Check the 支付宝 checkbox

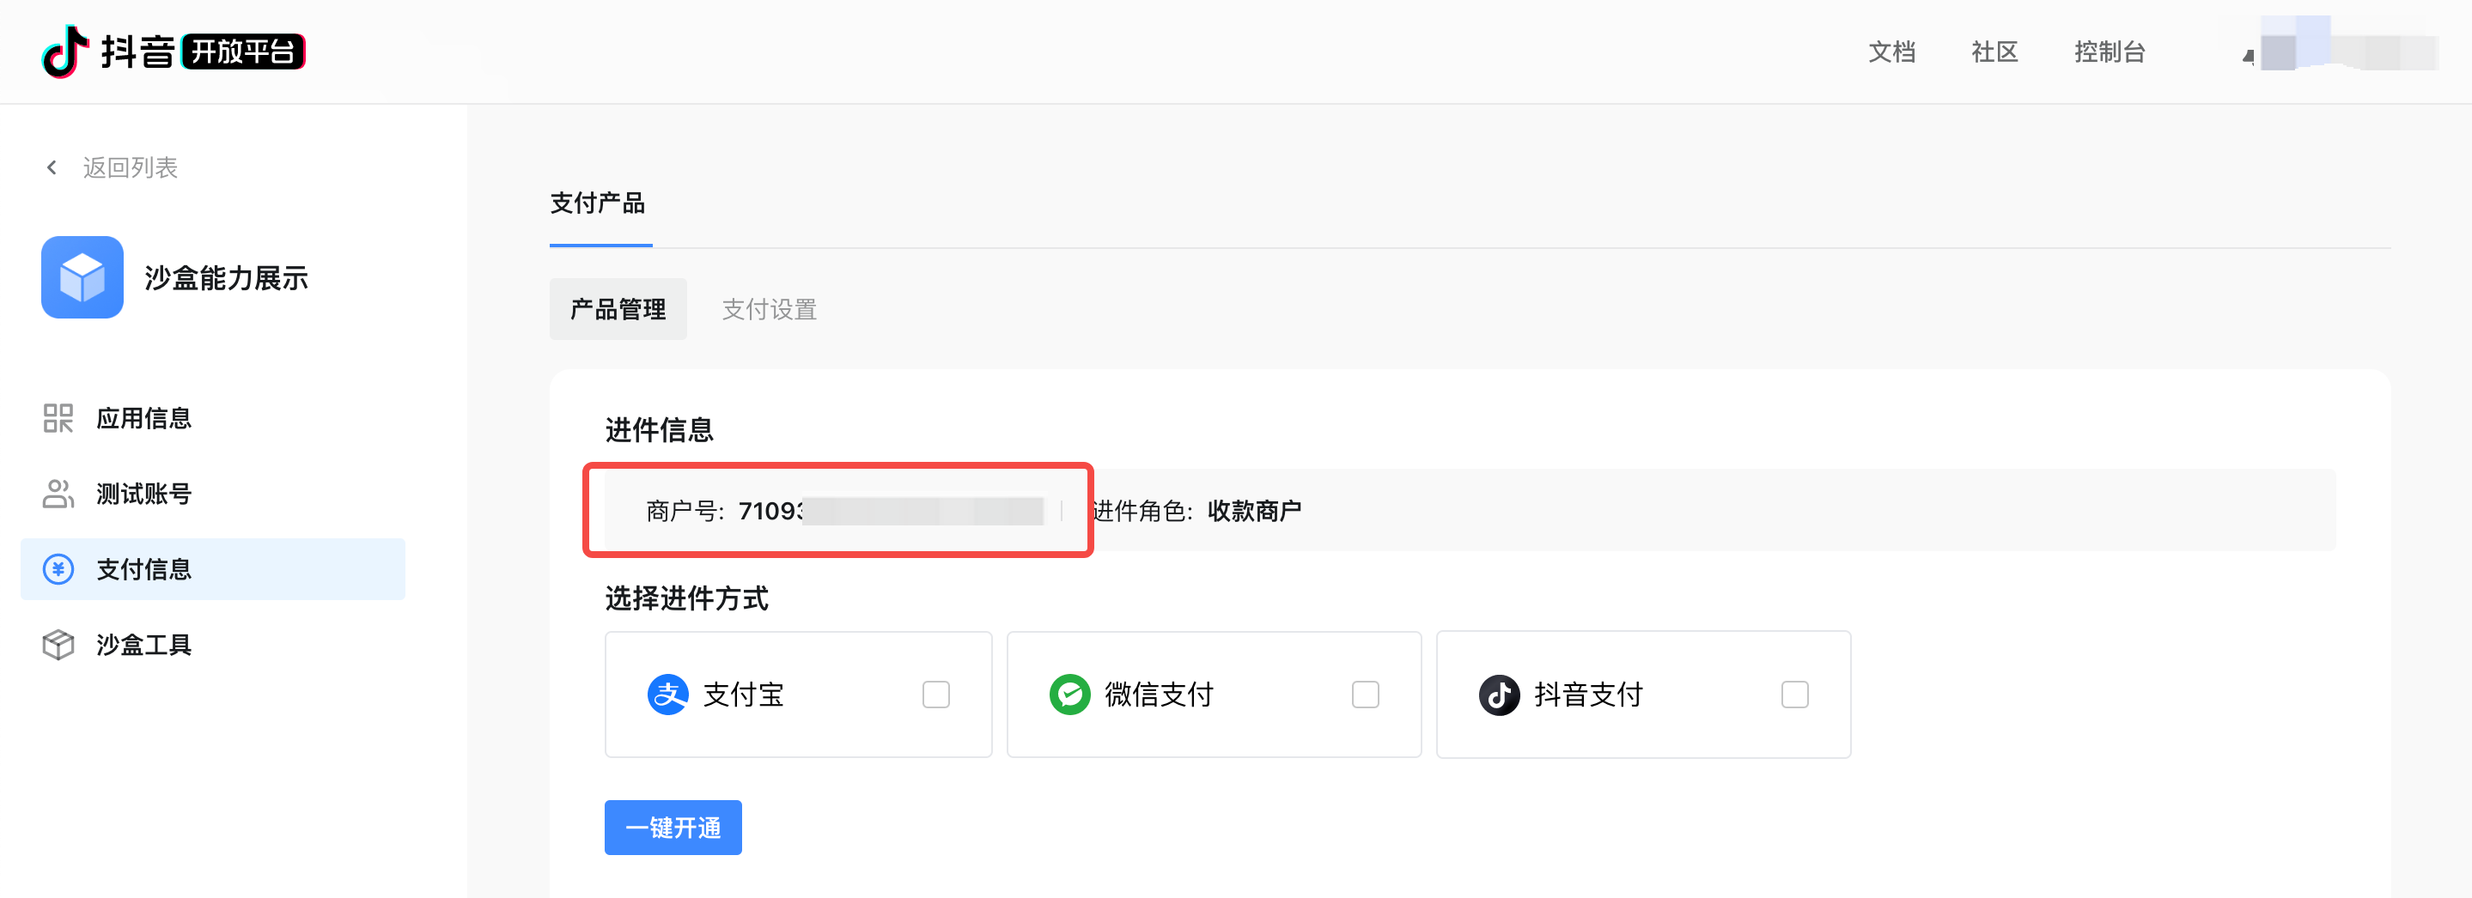935,695
